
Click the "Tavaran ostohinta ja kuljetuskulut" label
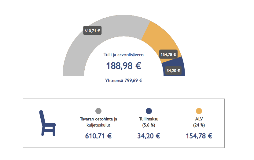98,122
